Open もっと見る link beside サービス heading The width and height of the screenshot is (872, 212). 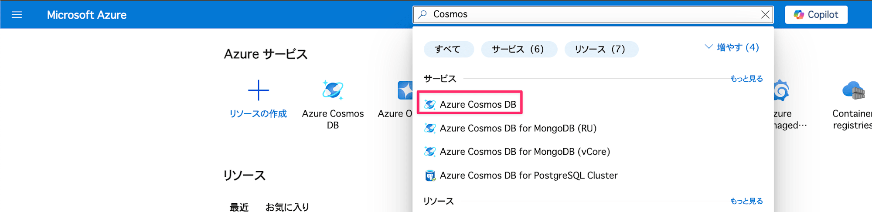[x=746, y=79]
